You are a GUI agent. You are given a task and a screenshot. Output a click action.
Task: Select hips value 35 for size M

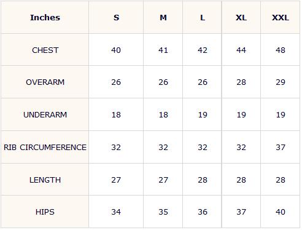163,212
